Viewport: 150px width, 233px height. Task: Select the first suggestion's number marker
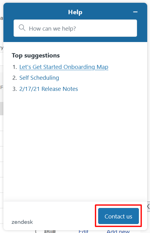point(15,67)
